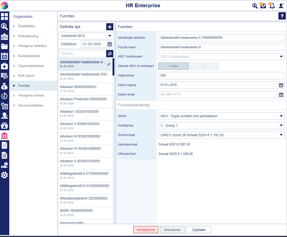Expand the Gemeente BCS dropdown

[110, 36]
